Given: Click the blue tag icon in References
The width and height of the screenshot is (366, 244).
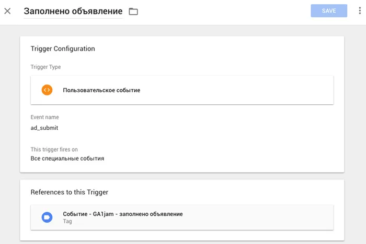Looking at the screenshot, I should click(47, 217).
